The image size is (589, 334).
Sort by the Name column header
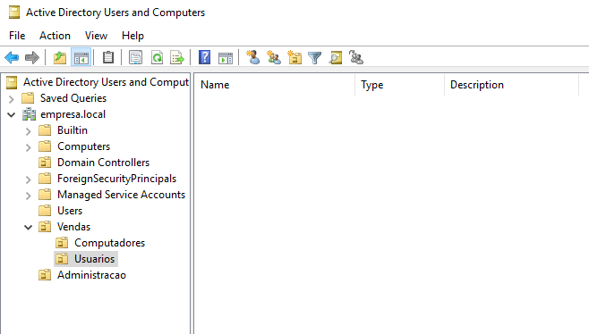[x=274, y=85]
